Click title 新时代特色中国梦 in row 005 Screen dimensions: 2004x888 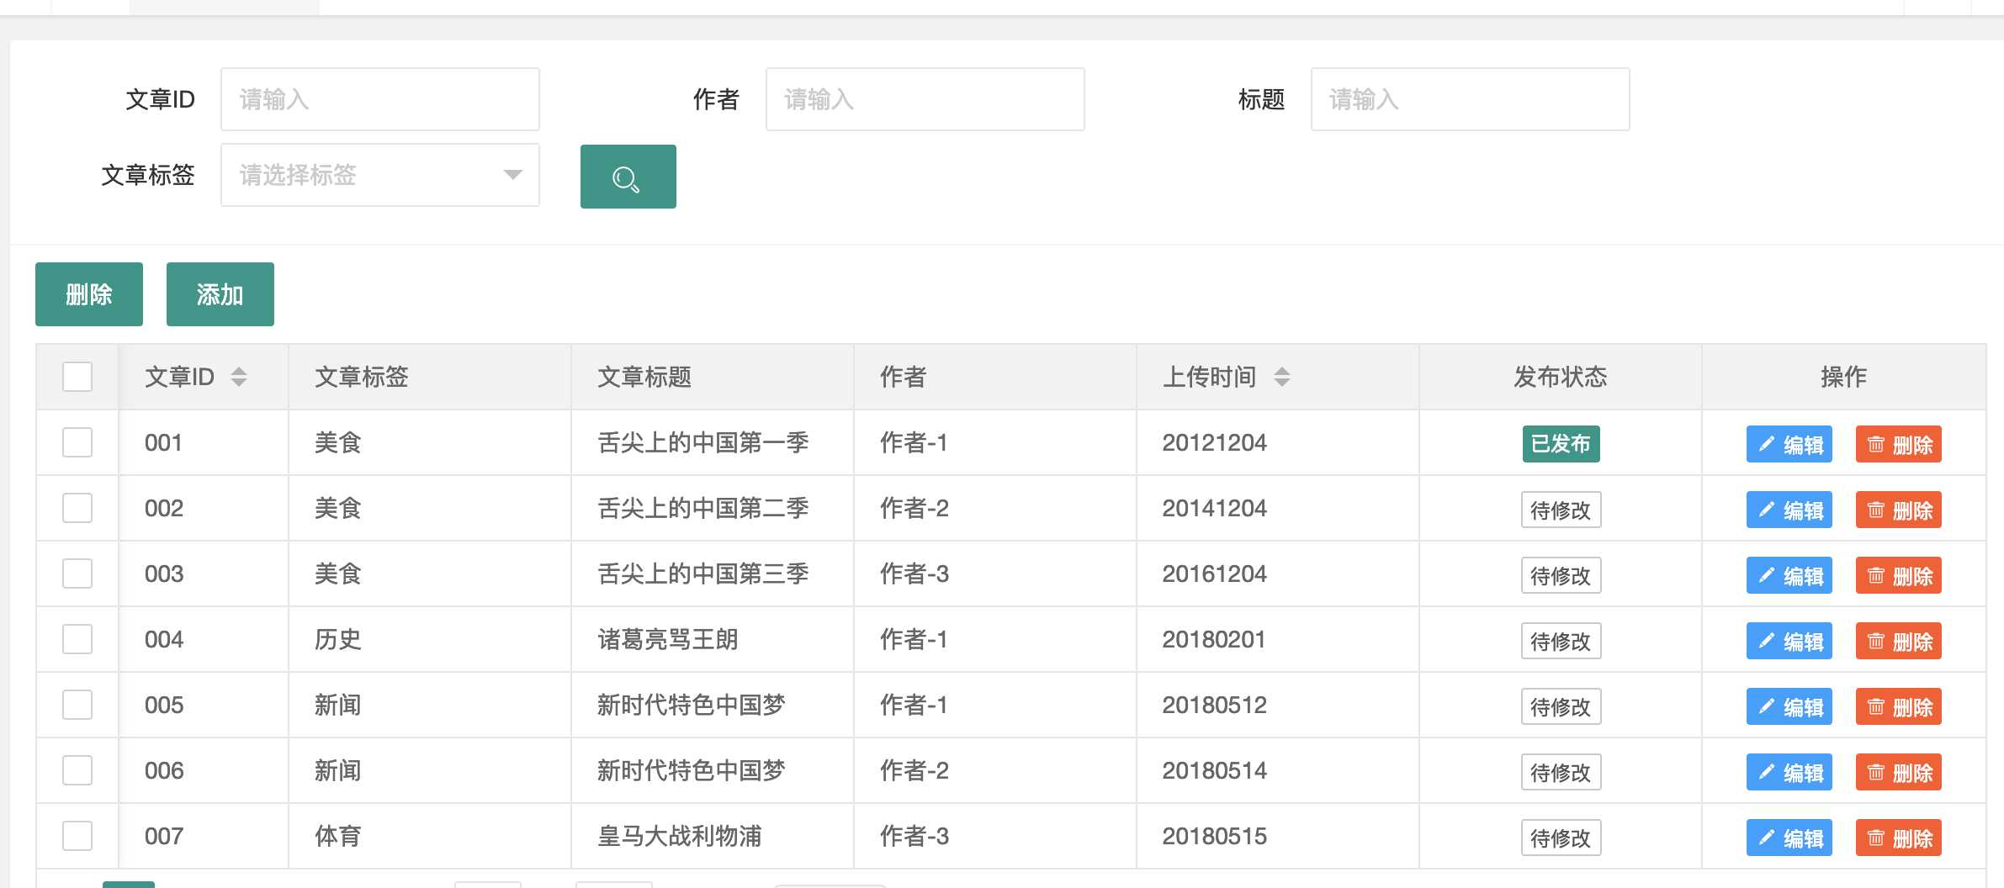pyautogui.click(x=692, y=705)
